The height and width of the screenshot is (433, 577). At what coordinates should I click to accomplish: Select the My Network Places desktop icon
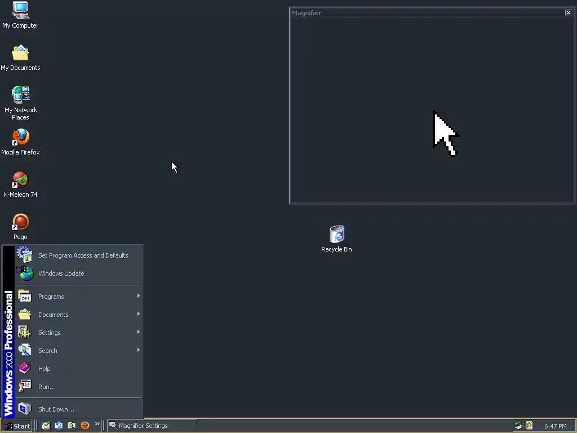(20, 103)
